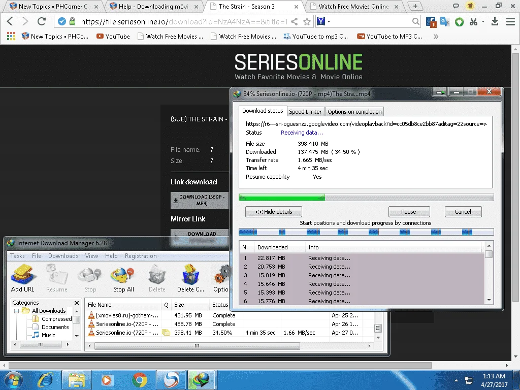Click the IDM icon in the taskbar
Screen dimensions: 520x390
pyautogui.click(x=202, y=380)
